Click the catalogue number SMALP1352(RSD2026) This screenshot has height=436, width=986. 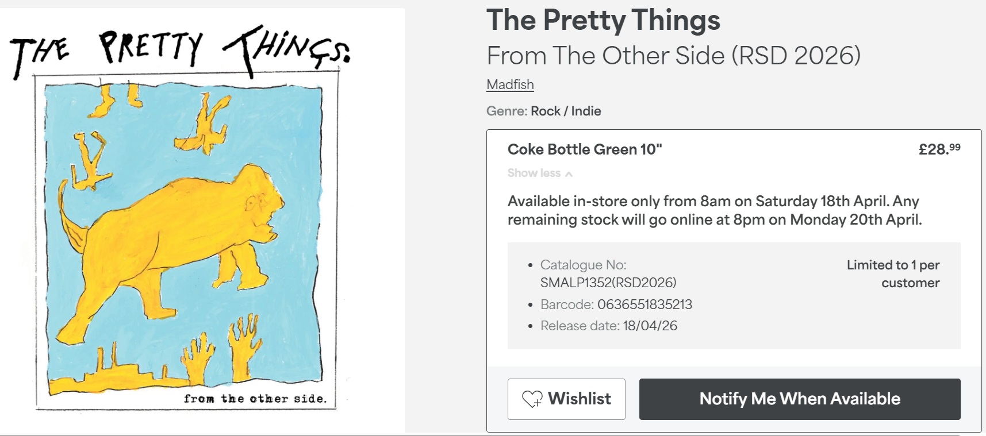[608, 283]
